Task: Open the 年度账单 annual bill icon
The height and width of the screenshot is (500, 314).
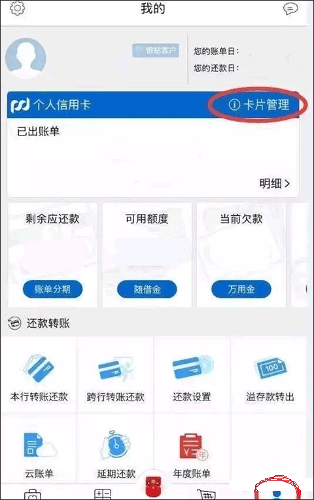Action: [x=192, y=446]
